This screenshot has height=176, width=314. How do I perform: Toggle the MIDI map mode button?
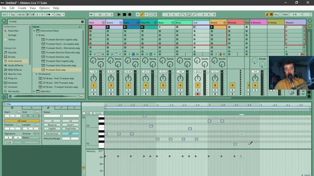pos(286,14)
